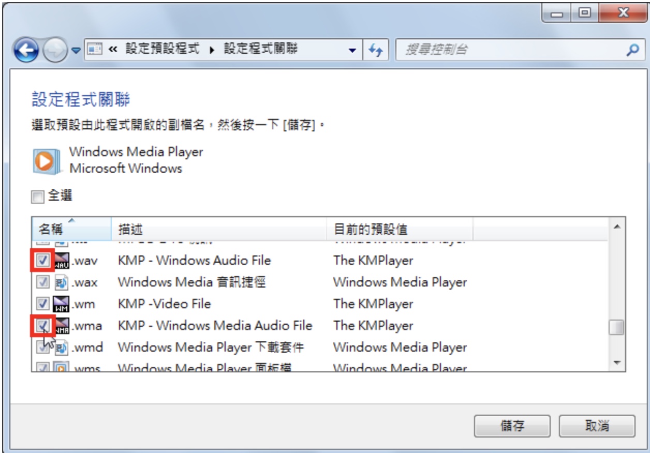The height and width of the screenshot is (453, 650).
Task: Select the .wav extension name
Action: point(85,261)
